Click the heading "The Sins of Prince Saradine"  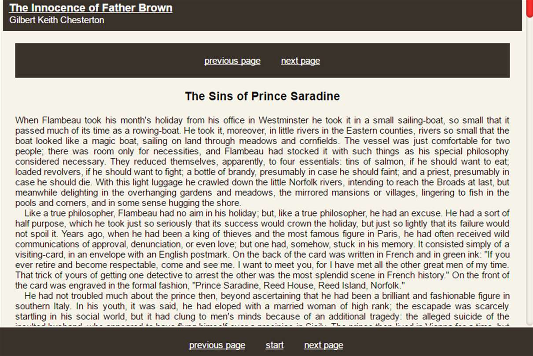(262, 96)
